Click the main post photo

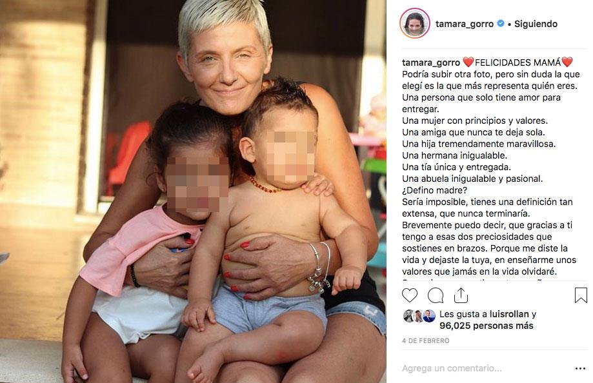coord(193,191)
